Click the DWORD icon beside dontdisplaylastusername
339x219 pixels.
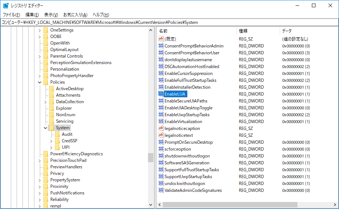[x=161, y=59]
